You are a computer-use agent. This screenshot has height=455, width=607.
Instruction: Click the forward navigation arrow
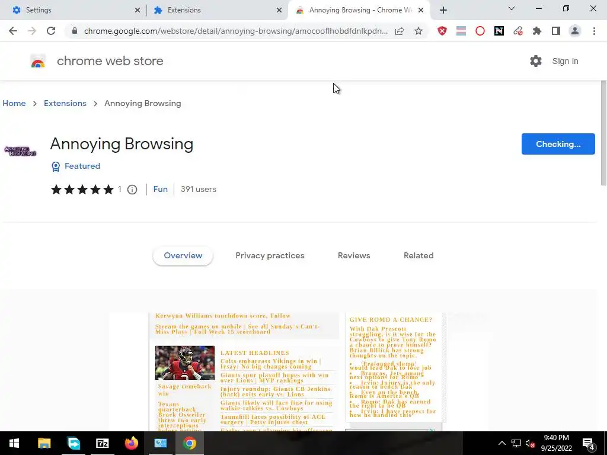32,31
